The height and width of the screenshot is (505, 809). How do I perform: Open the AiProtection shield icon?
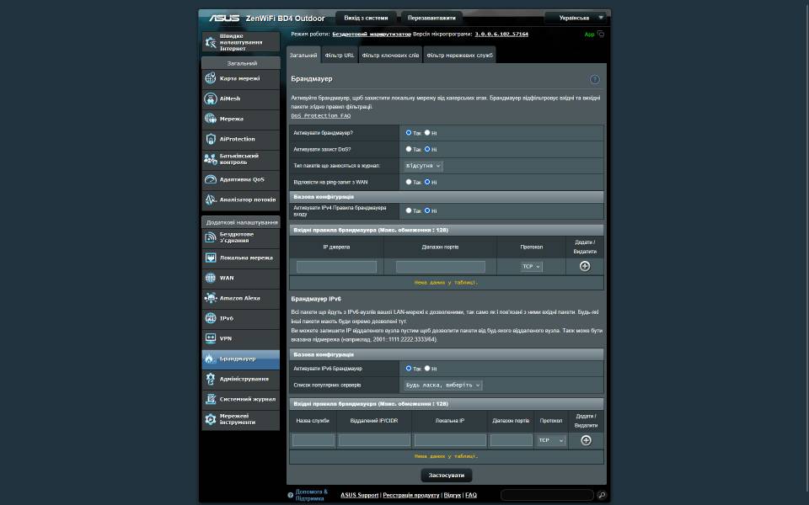point(211,139)
